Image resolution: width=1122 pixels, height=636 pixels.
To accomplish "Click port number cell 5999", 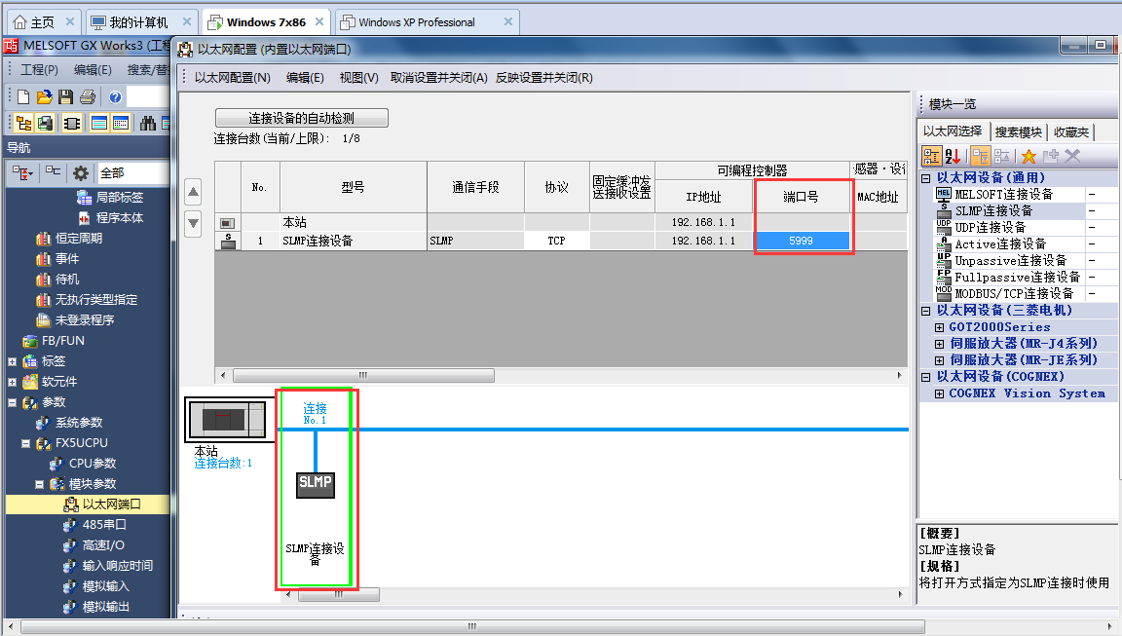I will pyautogui.click(x=802, y=242).
